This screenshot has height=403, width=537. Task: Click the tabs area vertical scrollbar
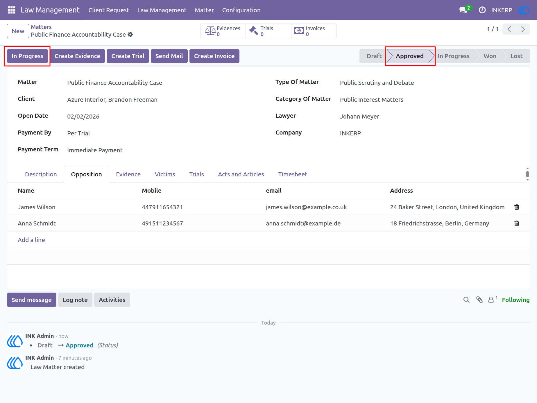coord(527,174)
